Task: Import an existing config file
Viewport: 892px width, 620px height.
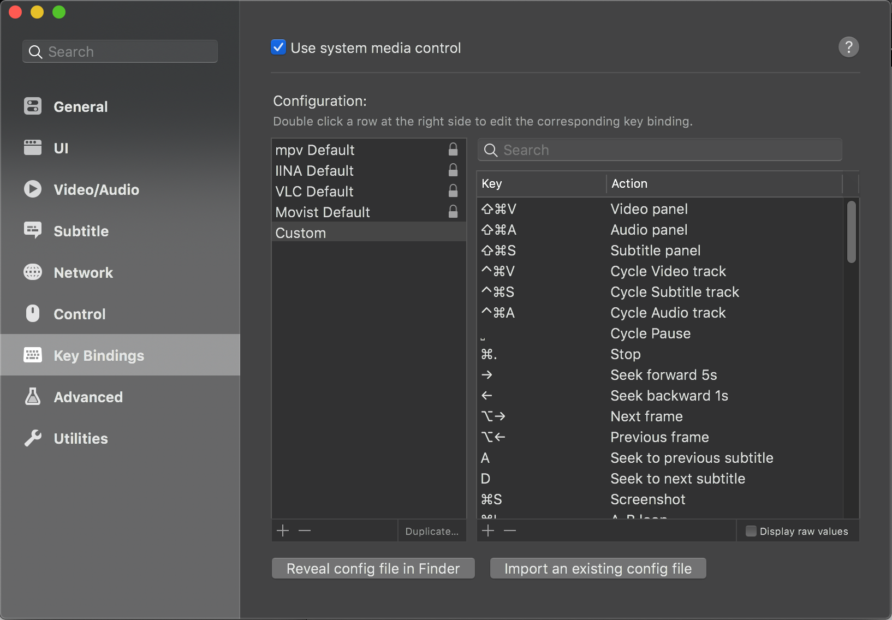Action: 598,569
